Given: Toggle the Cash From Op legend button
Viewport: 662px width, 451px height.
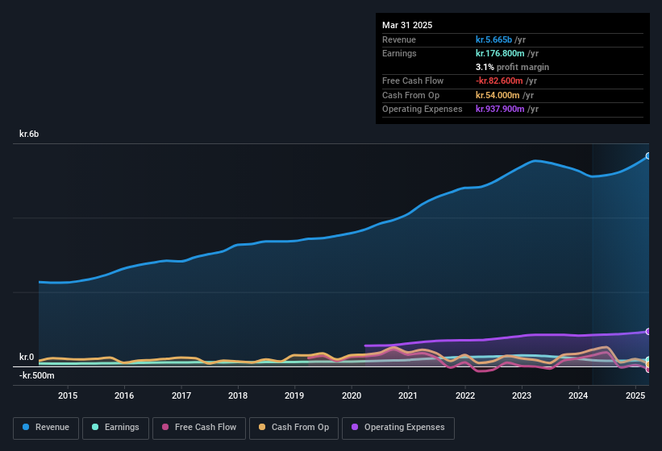Looking at the screenshot, I should 294,428.
